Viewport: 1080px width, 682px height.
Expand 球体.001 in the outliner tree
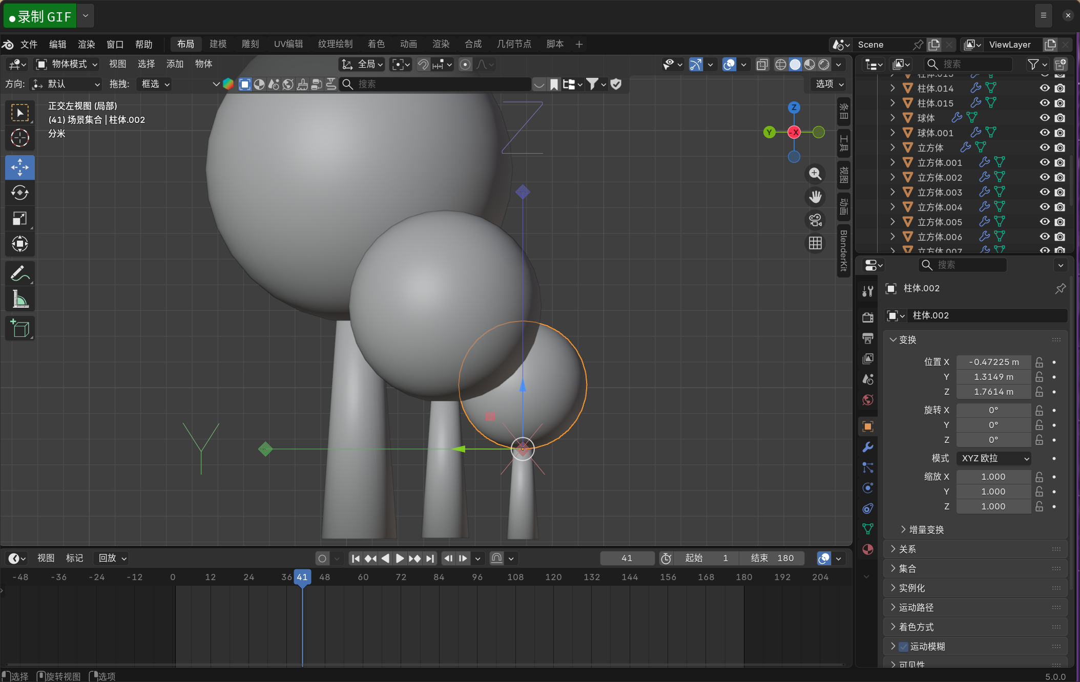click(x=892, y=133)
